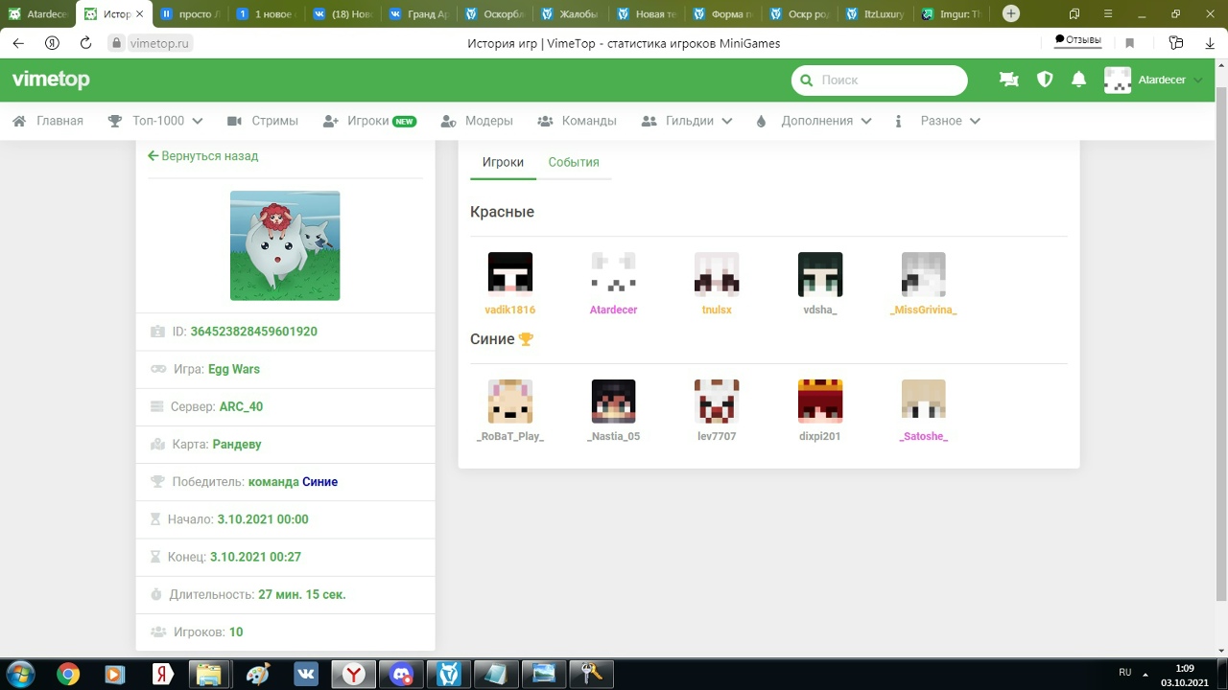1228x690 pixels.
Task: Open notifications bell icon
Action: [1078, 80]
